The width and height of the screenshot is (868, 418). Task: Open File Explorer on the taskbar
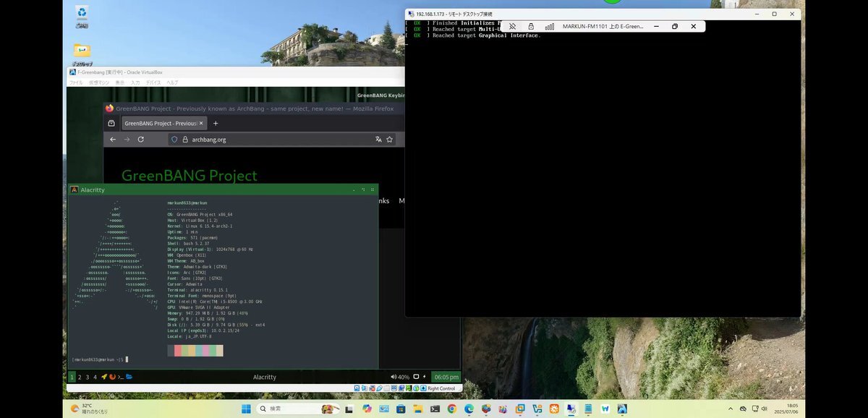417,409
